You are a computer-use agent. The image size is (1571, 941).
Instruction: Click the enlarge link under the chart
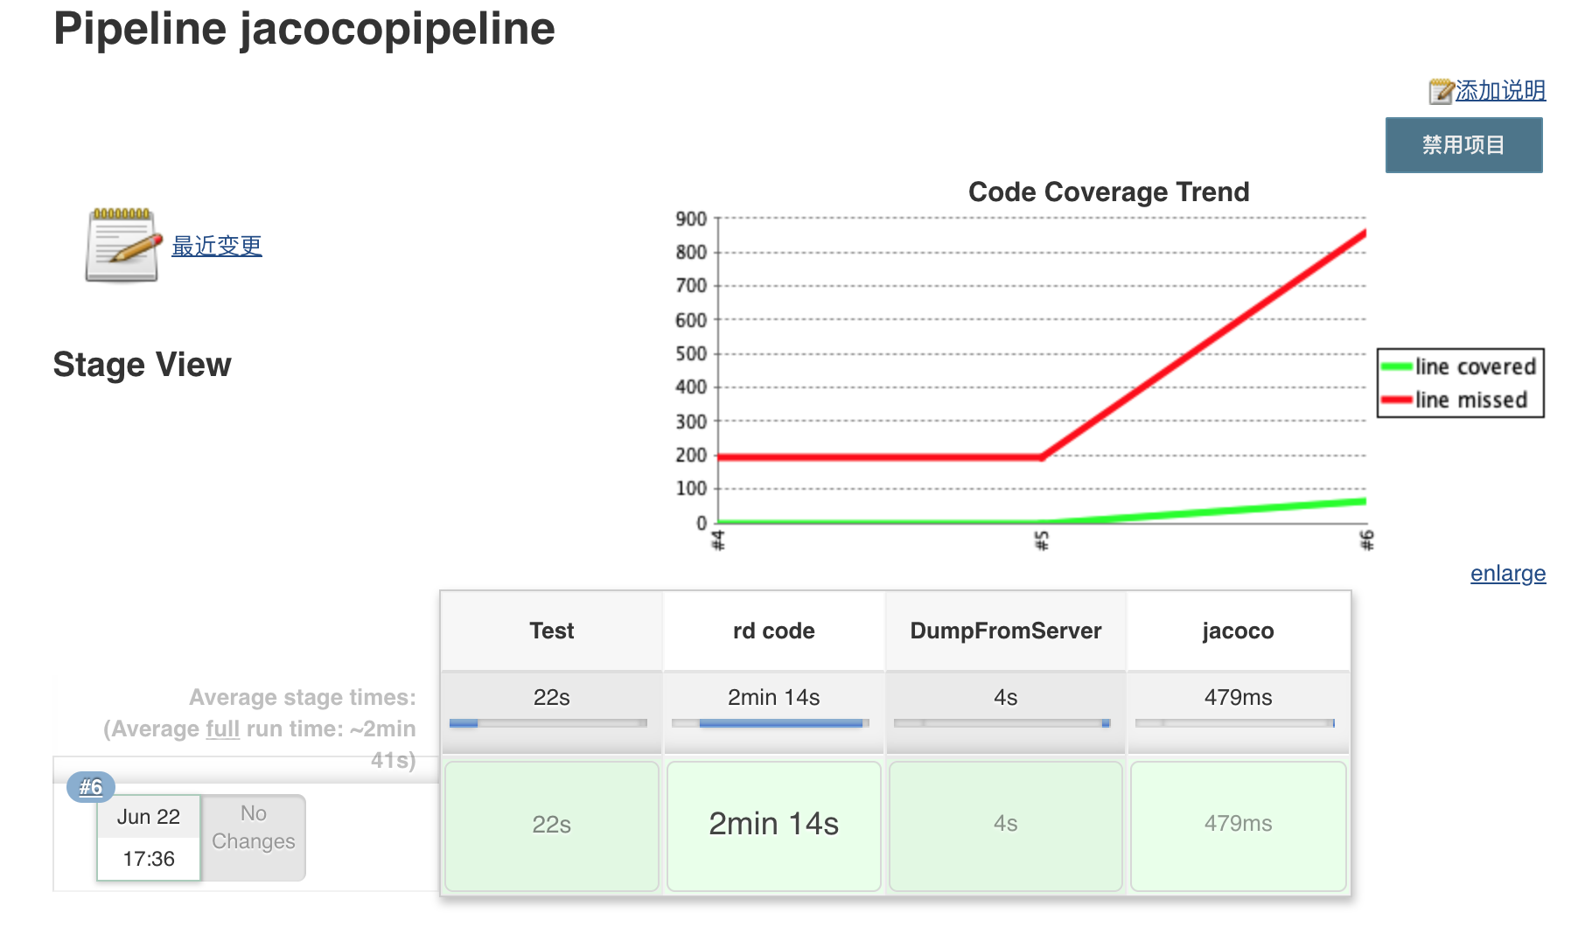(1507, 574)
